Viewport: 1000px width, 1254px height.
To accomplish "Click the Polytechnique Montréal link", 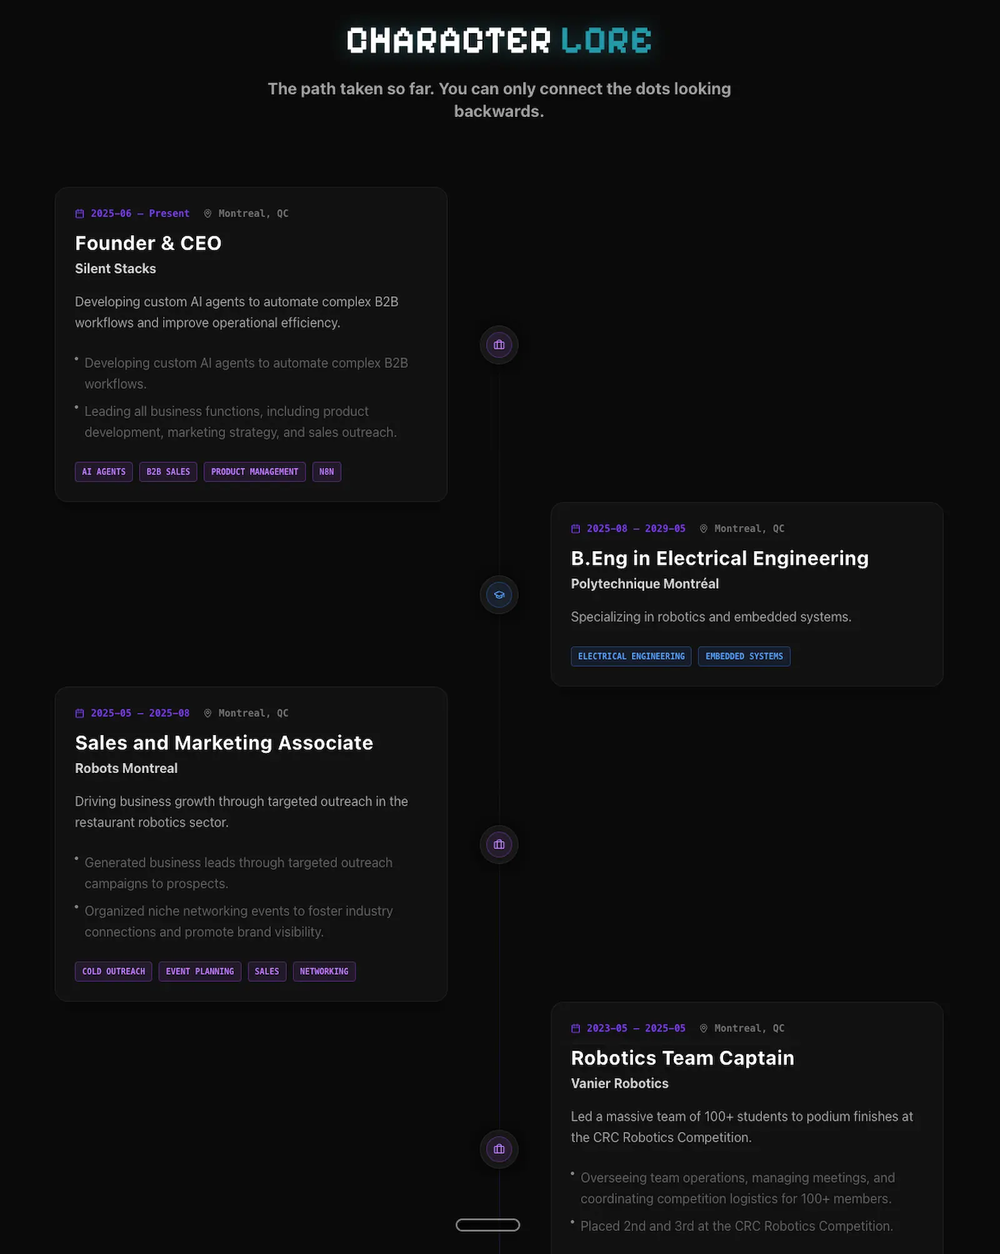I will pyautogui.click(x=645, y=584).
